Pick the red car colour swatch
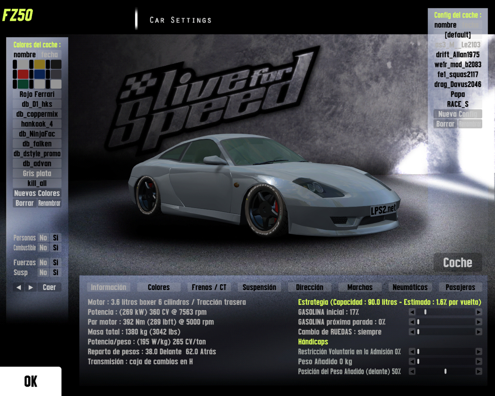The image size is (495, 396). tap(23, 74)
